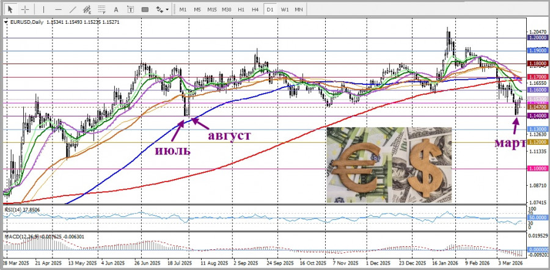Click the 11 Aug 2025 date label
The image size is (550, 270).
(x=214, y=263)
